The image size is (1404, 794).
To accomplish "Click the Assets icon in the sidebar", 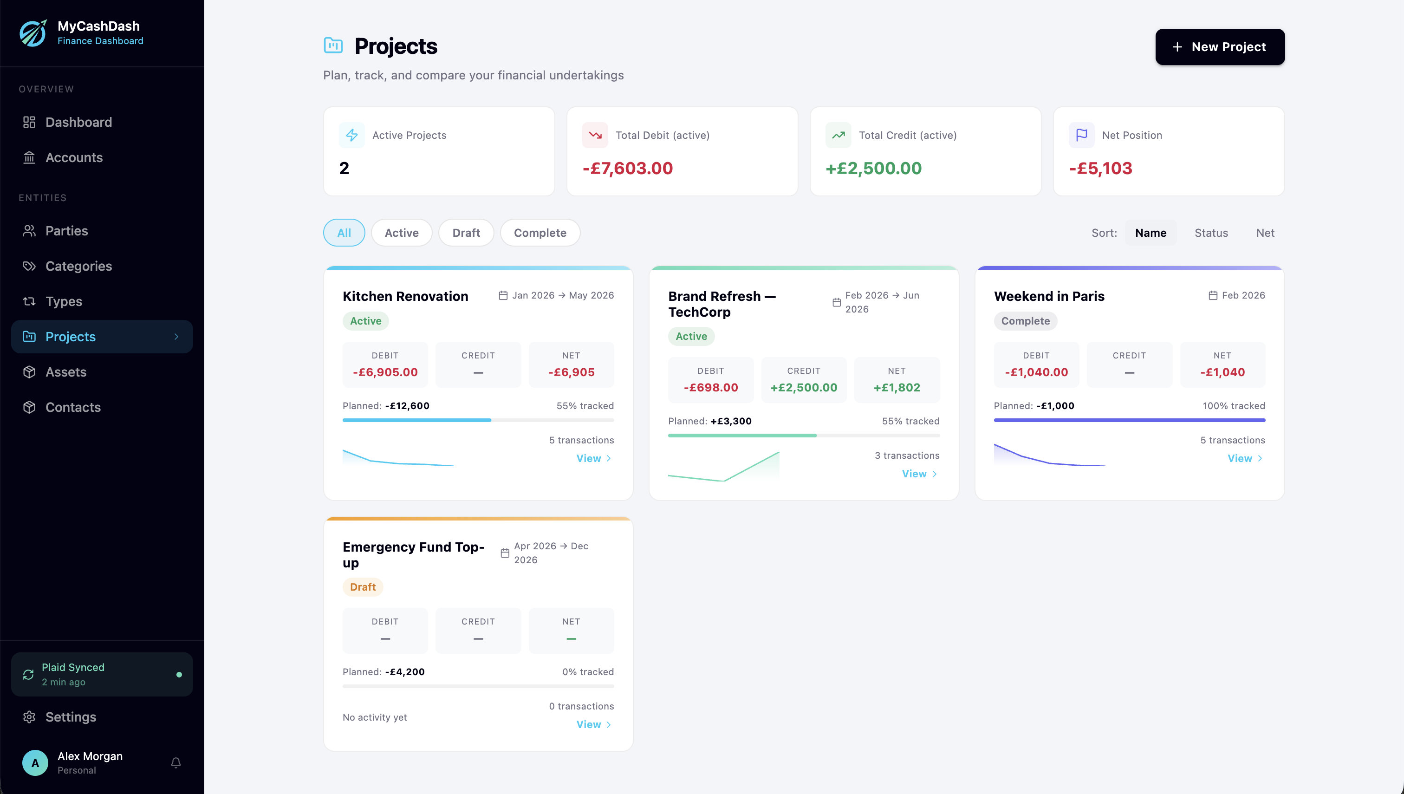I will point(29,372).
